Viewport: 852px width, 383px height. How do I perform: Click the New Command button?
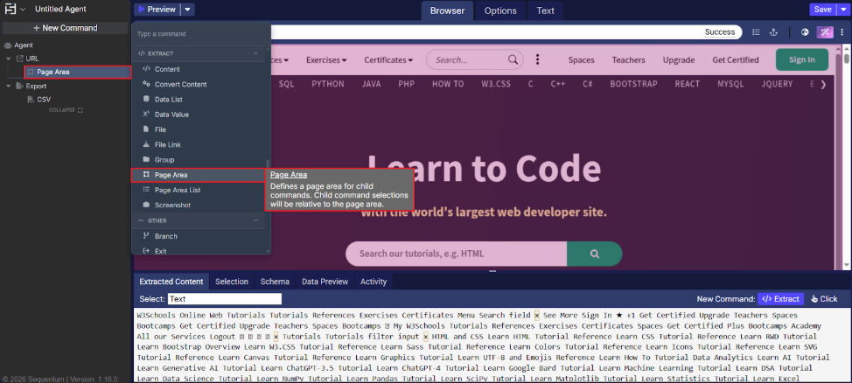click(66, 28)
